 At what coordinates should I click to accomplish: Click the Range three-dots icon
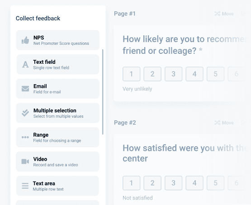[25, 137]
